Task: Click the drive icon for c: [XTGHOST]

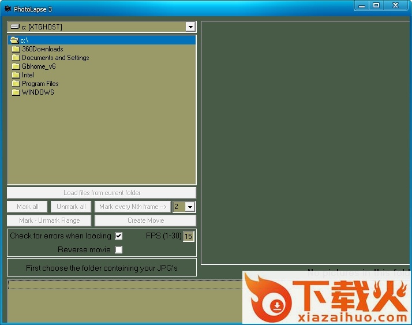Action: point(15,27)
